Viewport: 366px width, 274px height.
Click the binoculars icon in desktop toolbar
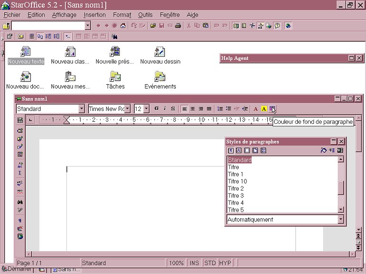(x=114, y=36)
